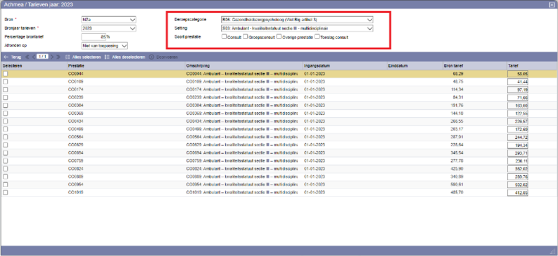Click the Alles selecteren list icon
Image resolution: width=558 pixels, height=256 pixels.
[x=68, y=56]
